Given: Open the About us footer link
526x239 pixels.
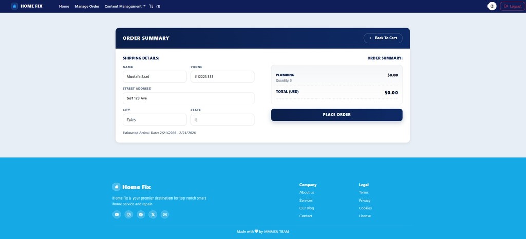Looking at the screenshot, I should point(307,192).
